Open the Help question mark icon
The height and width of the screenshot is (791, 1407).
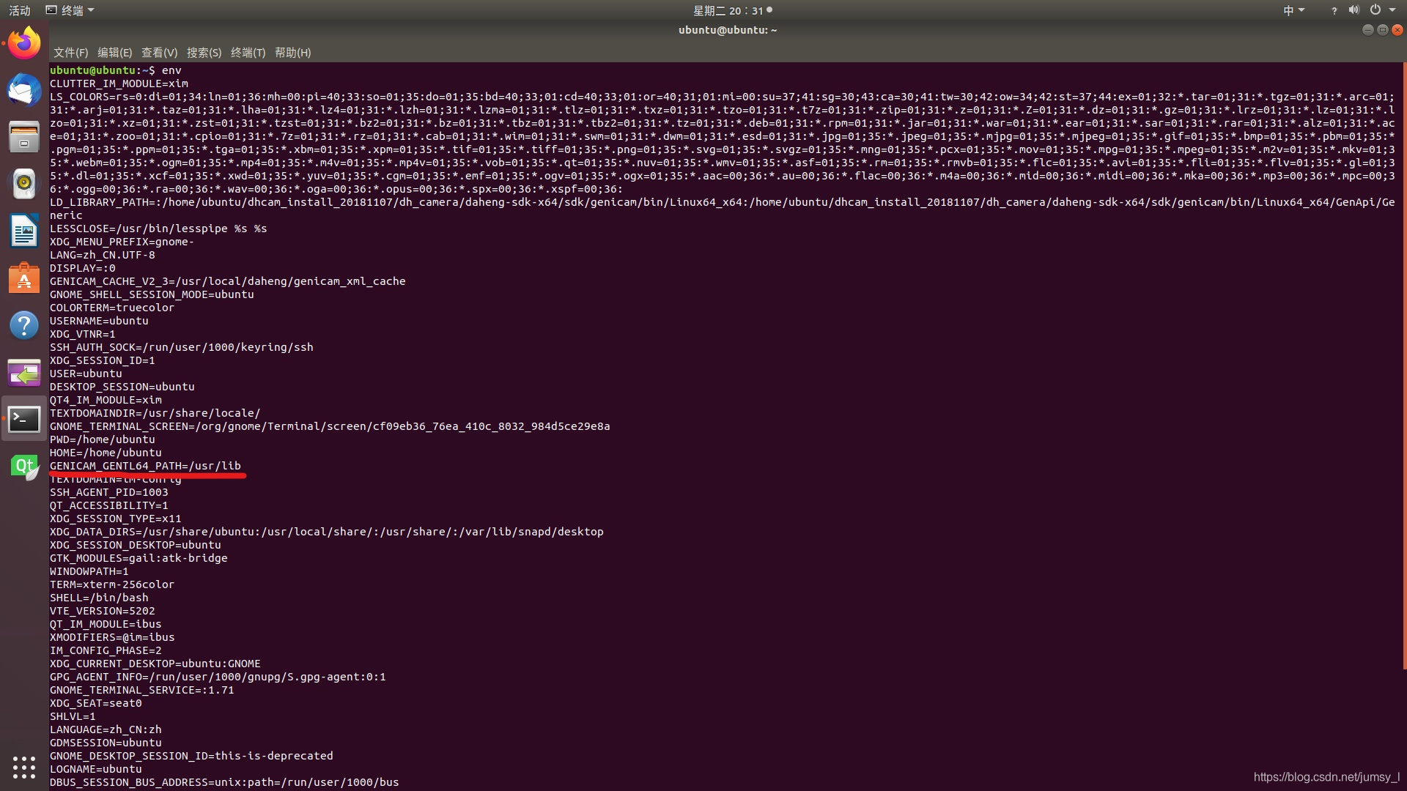[24, 325]
